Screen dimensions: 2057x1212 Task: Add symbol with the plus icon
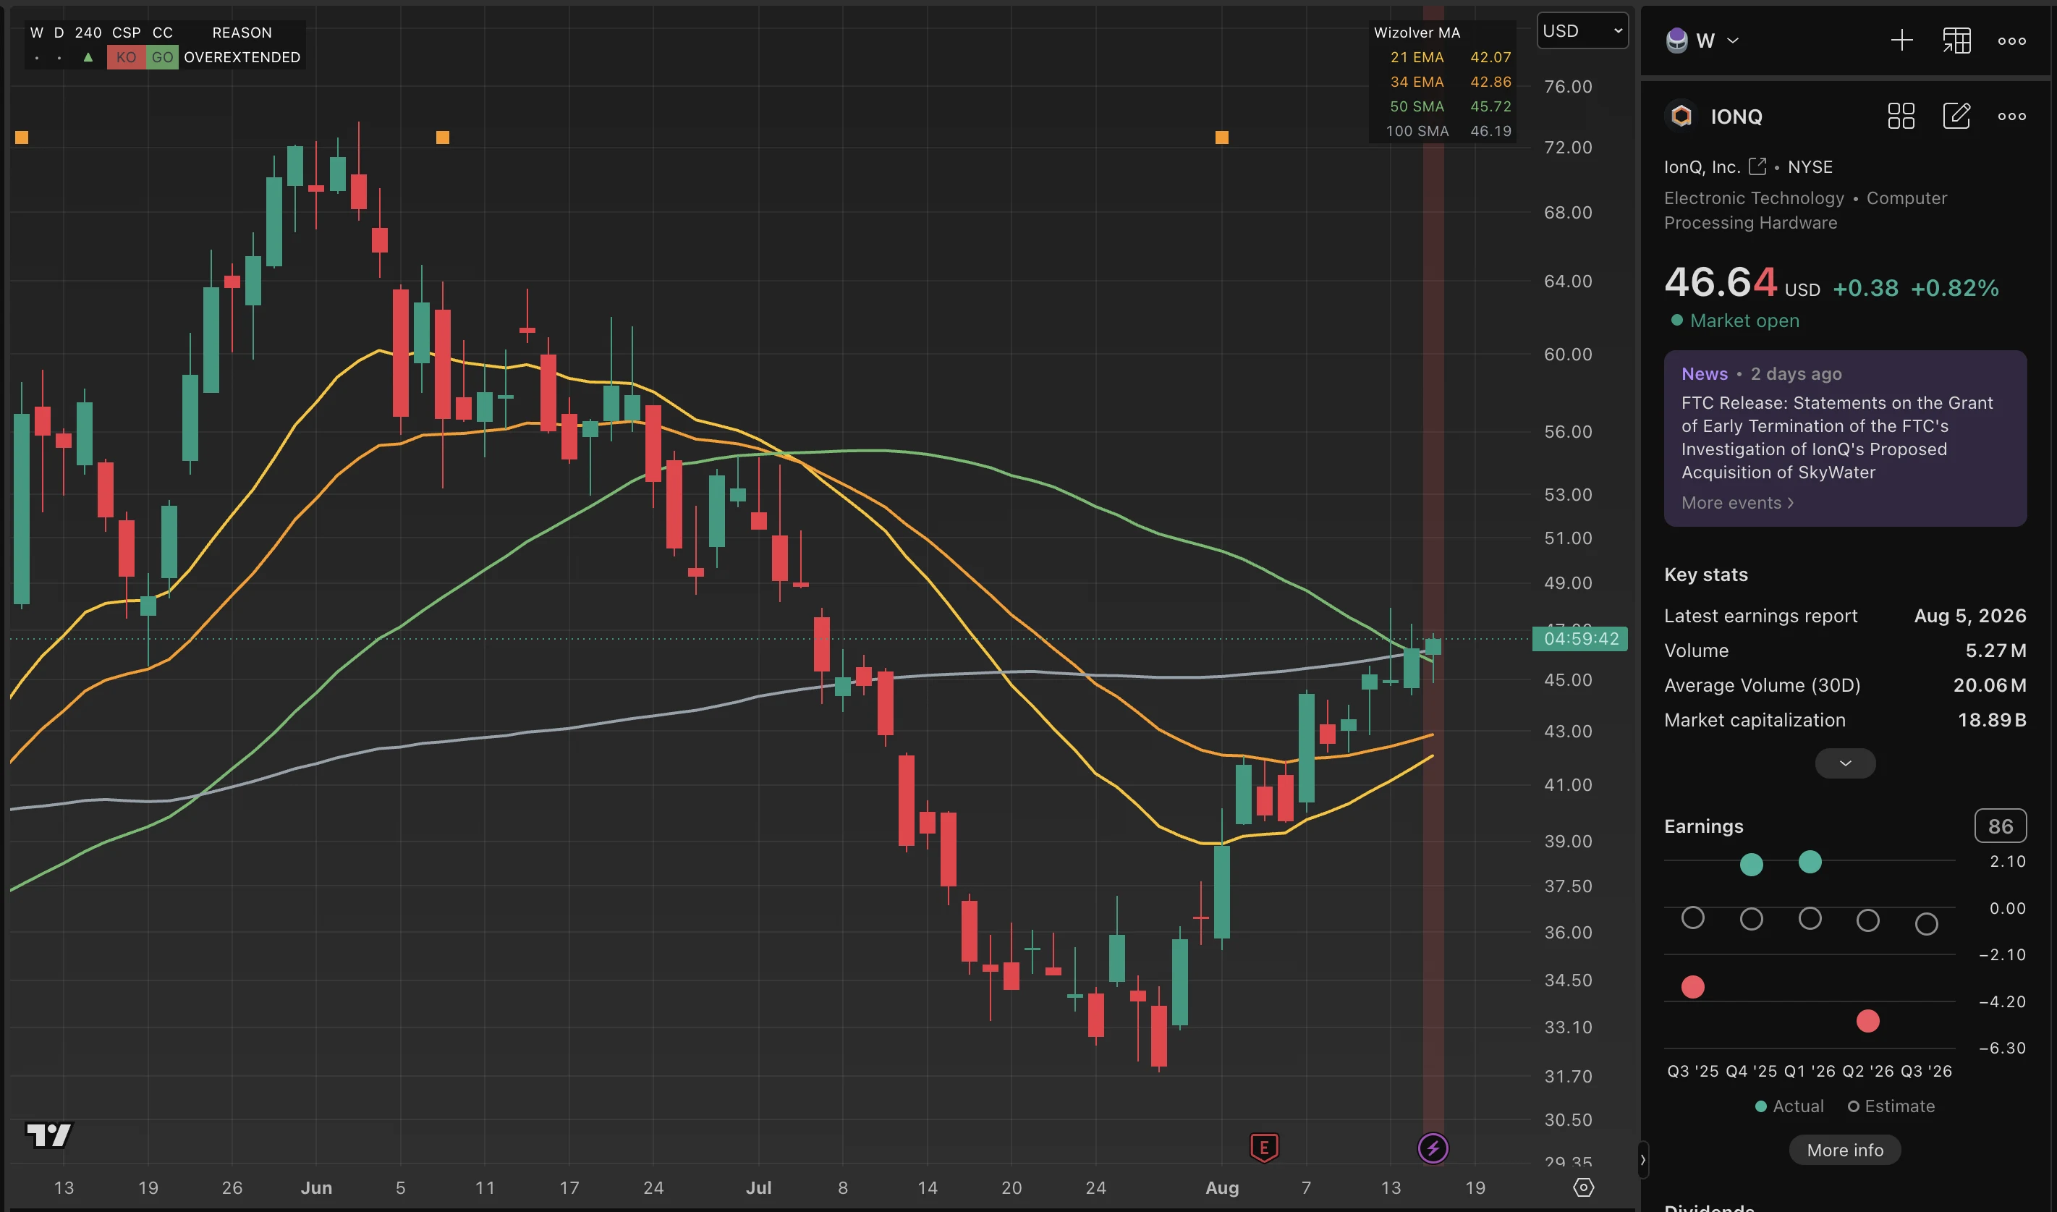pyautogui.click(x=1902, y=40)
